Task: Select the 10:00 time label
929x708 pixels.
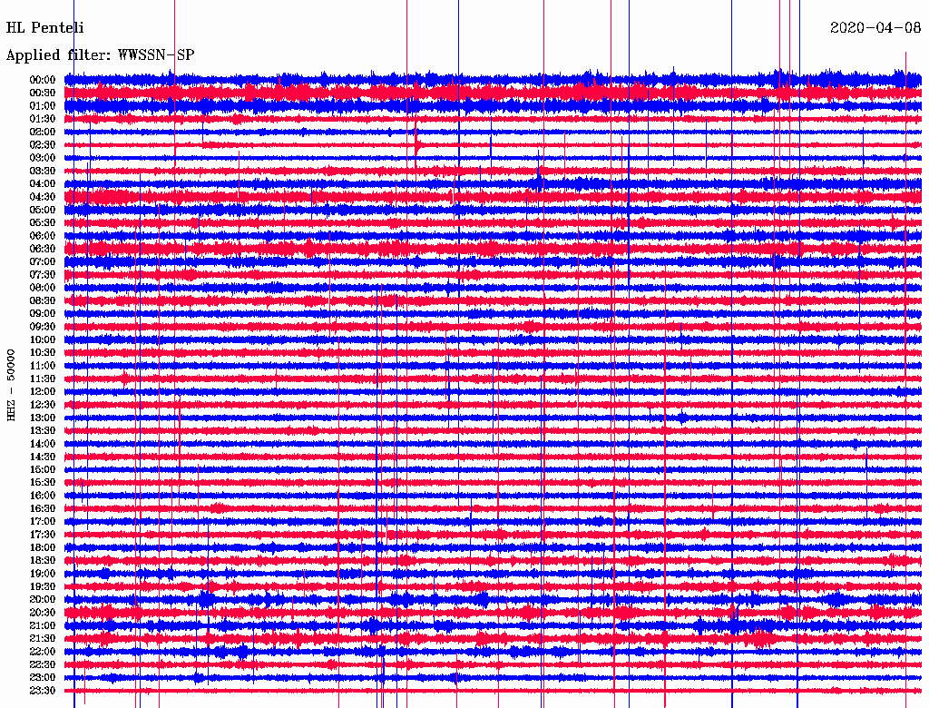Action: pos(43,339)
